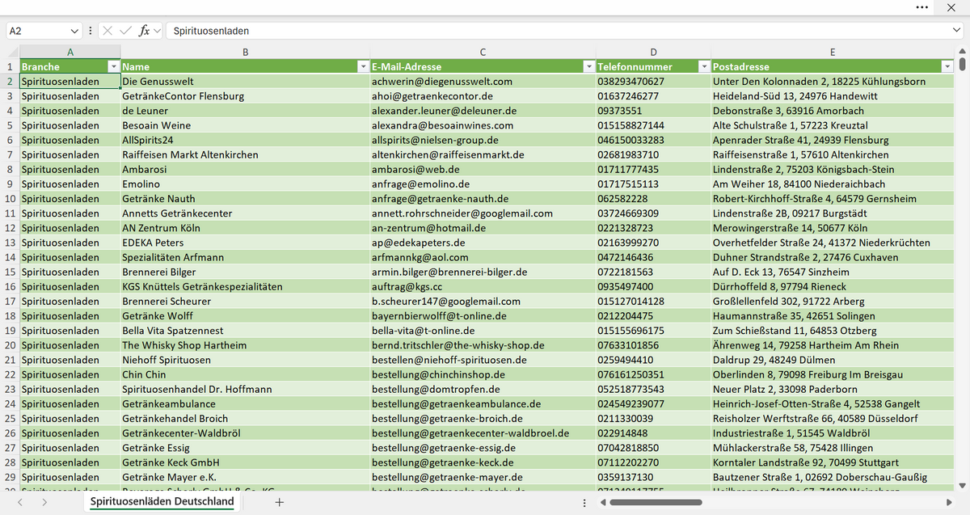Select the cell Emolino

[x=246, y=184]
